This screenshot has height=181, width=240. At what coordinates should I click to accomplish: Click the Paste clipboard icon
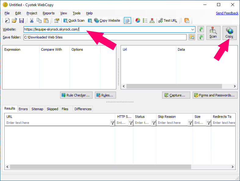tap(46, 20)
